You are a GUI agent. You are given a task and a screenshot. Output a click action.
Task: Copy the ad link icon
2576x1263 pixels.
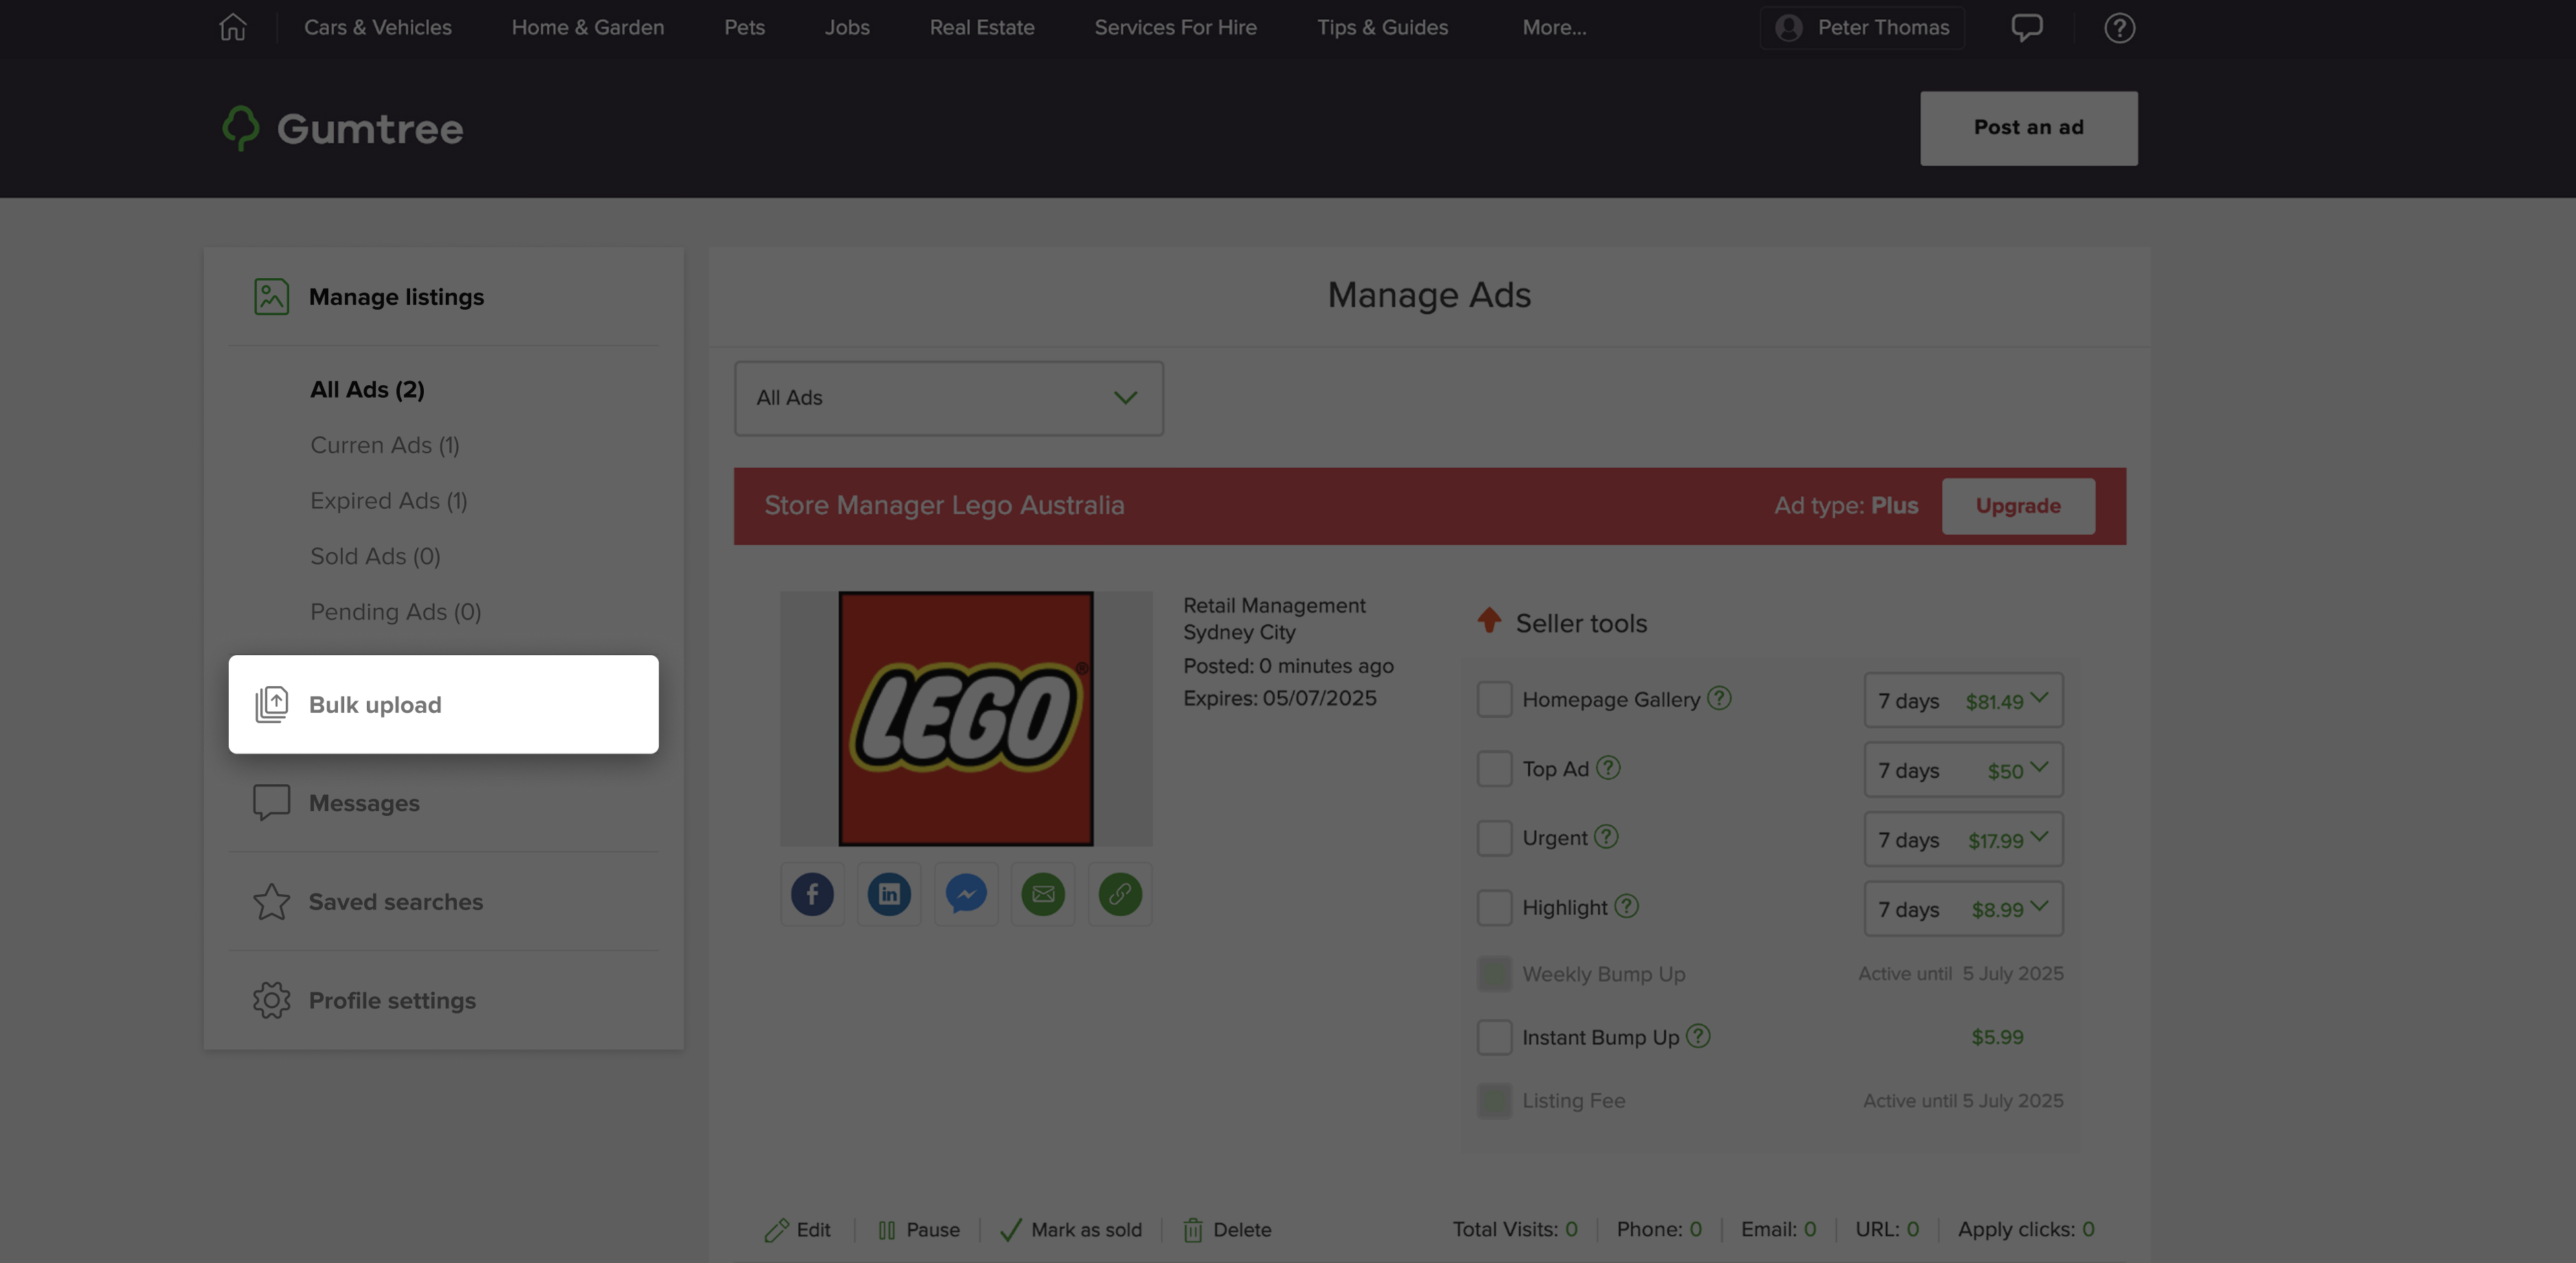point(1120,894)
